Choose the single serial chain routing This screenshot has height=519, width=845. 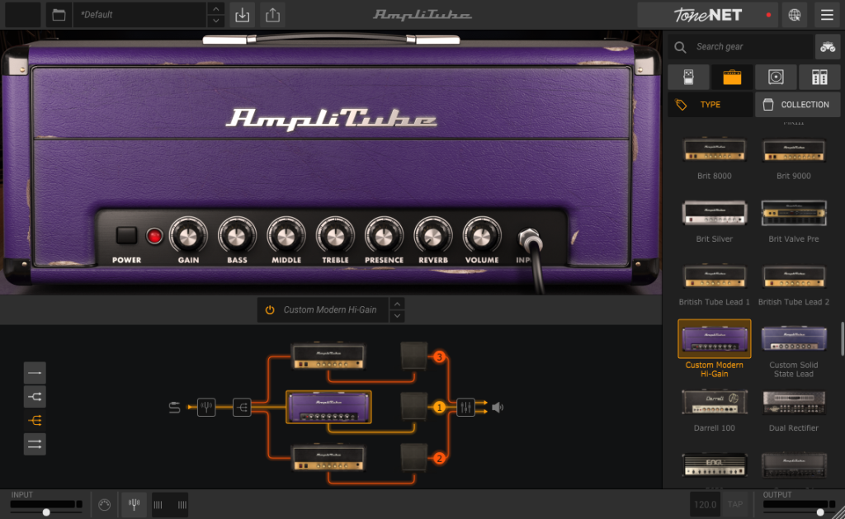click(x=35, y=373)
